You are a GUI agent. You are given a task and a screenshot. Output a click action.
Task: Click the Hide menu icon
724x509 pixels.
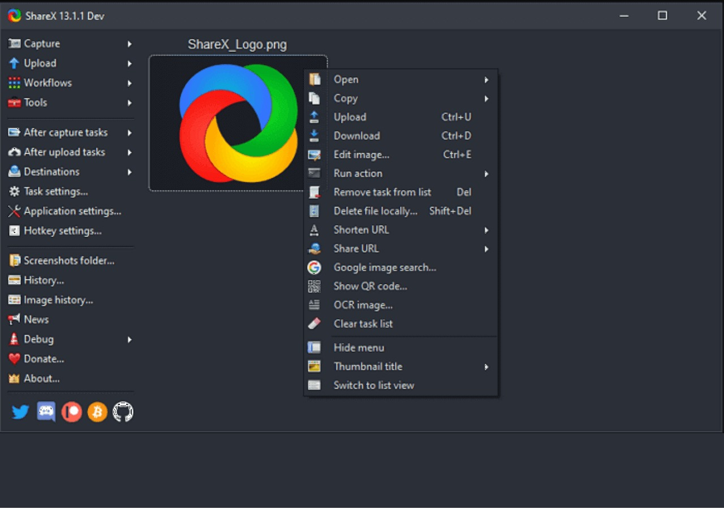pyautogui.click(x=314, y=348)
